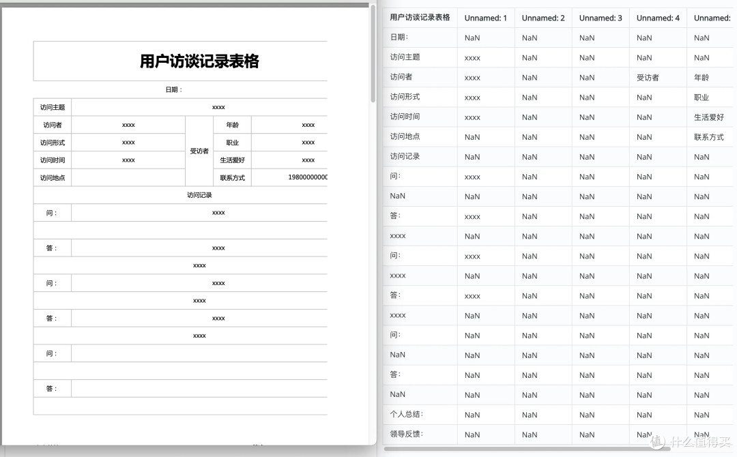Click the left document's vertical scrollbar thumb
This screenshot has width=737, height=457.
(373, 53)
